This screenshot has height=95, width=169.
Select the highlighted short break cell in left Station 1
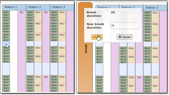6,44
